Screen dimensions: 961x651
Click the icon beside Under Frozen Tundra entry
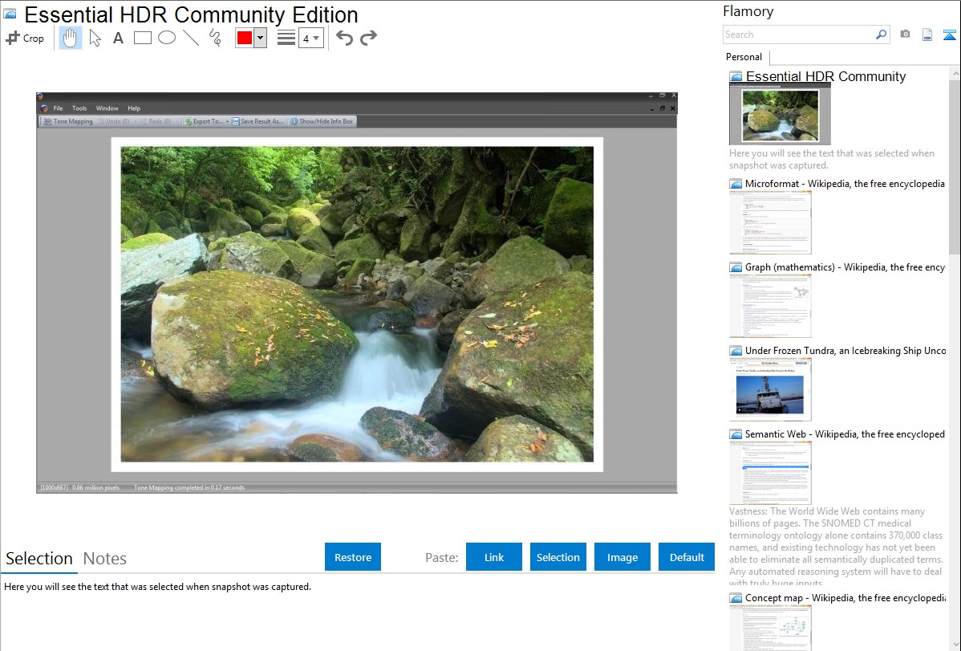coord(736,351)
